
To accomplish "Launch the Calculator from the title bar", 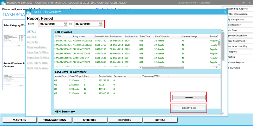I will 205,3.
